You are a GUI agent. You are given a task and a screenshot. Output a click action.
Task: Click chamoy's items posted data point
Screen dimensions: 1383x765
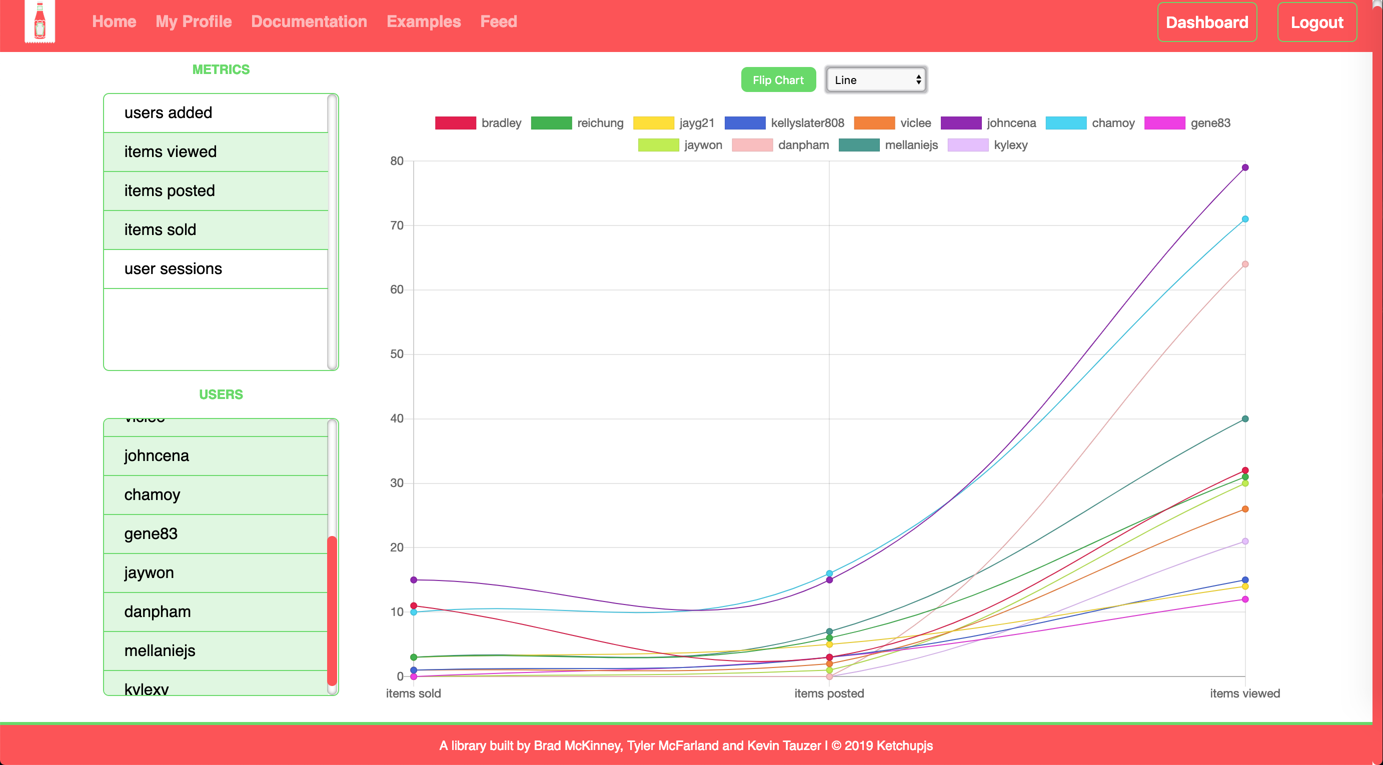pos(829,573)
